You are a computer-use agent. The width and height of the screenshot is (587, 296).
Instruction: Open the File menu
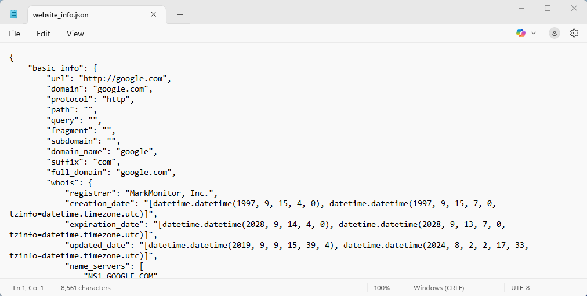point(14,34)
